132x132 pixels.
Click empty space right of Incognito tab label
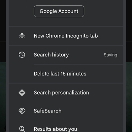point(110,36)
